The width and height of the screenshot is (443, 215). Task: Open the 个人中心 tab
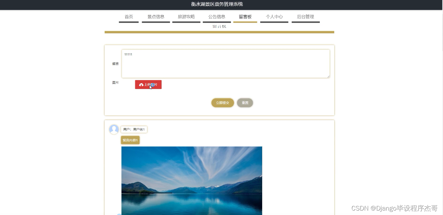coord(274,16)
